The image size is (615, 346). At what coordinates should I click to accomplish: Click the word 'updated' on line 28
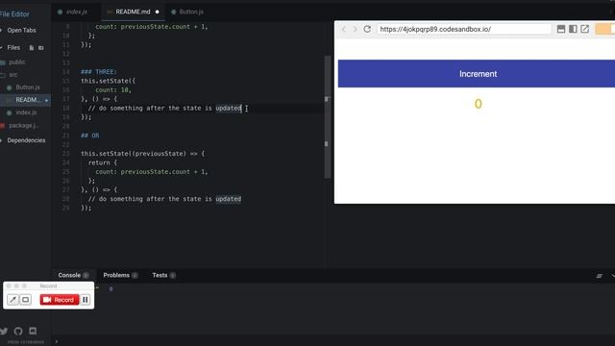[229, 199]
